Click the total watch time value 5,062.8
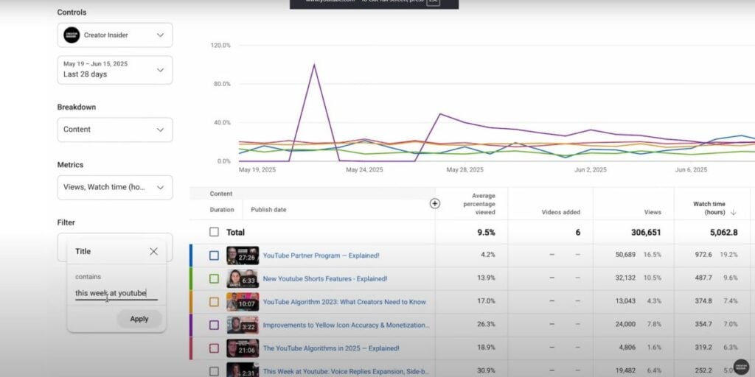This screenshot has height=377, width=755. [x=724, y=232]
